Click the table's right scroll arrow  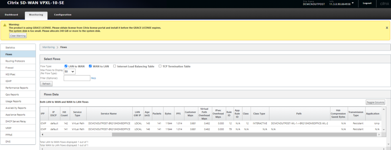(x=379, y=135)
